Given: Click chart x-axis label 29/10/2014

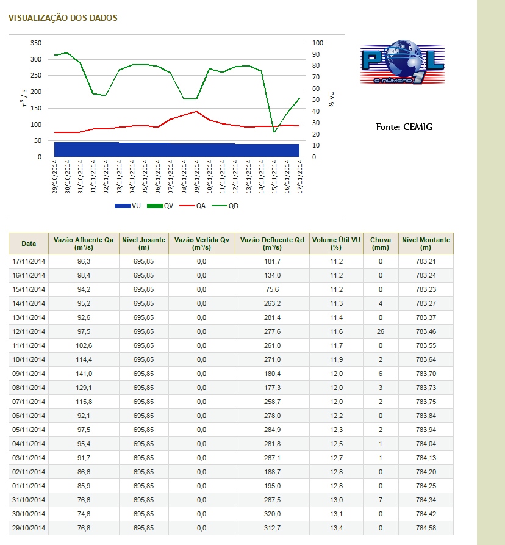Looking at the screenshot, I should (54, 176).
